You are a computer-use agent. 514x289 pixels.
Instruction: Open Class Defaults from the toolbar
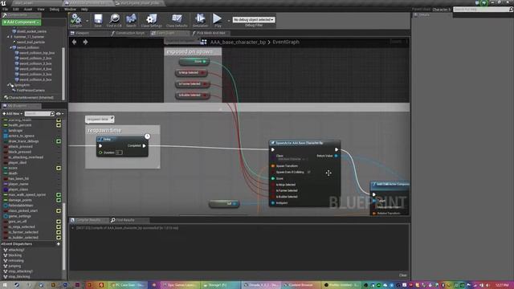pos(177,20)
